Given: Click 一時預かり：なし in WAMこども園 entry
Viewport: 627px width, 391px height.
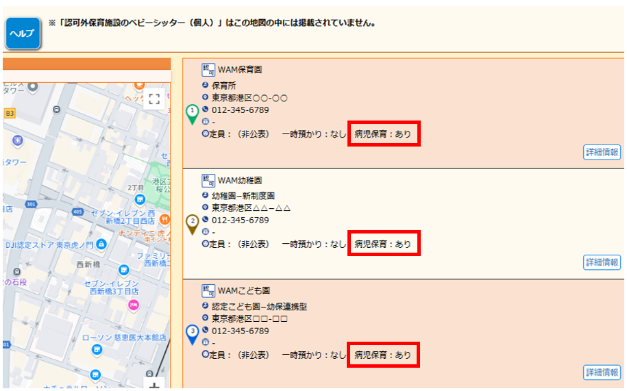Looking at the screenshot, I should [314, 355].
